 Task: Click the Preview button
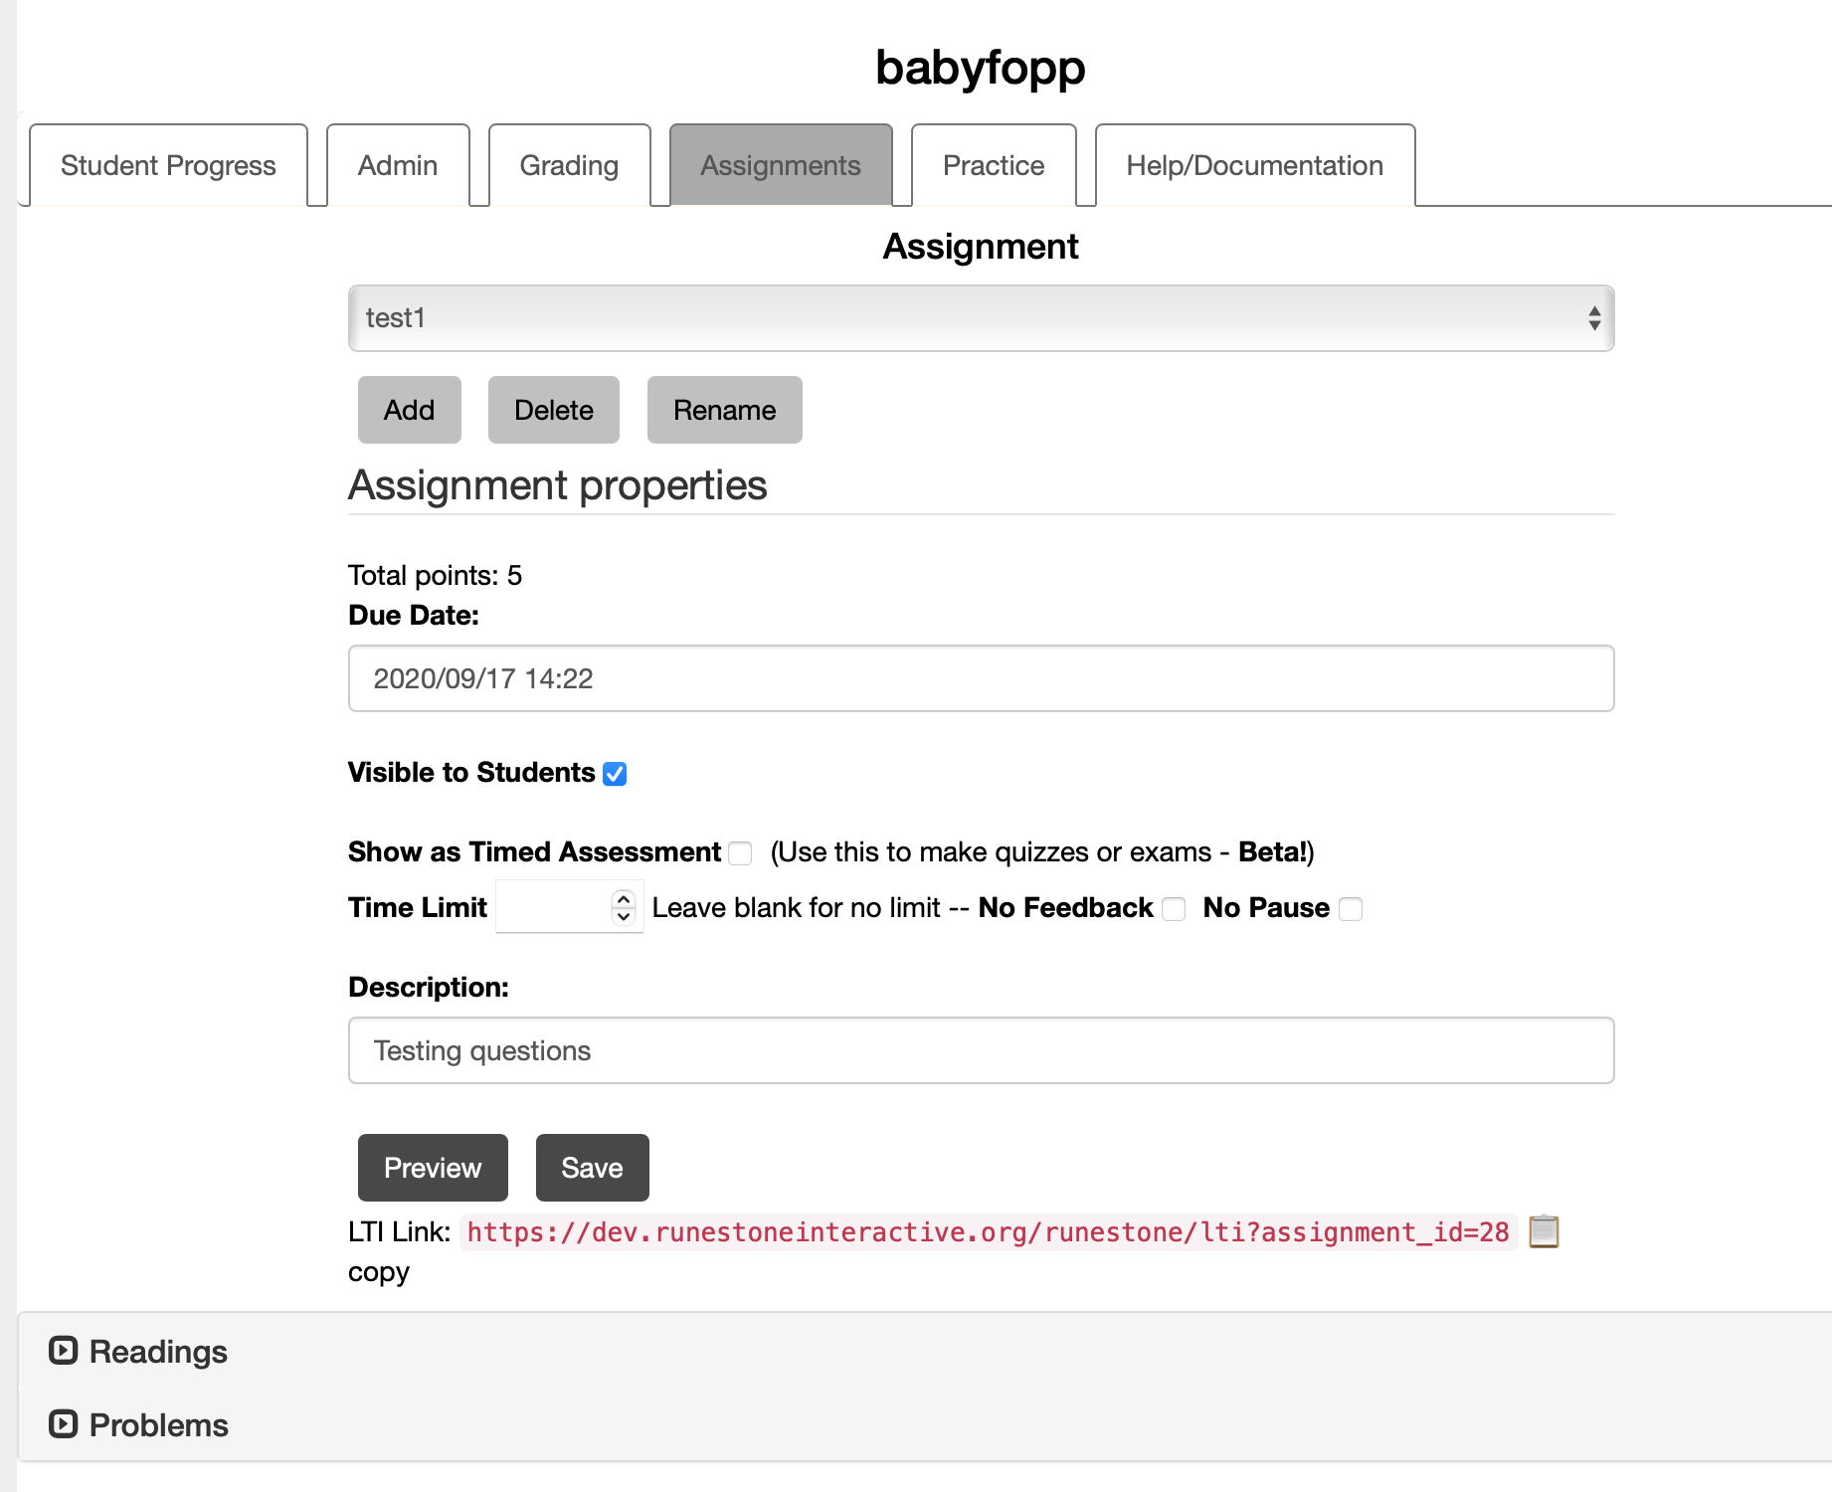point(433,1168)
